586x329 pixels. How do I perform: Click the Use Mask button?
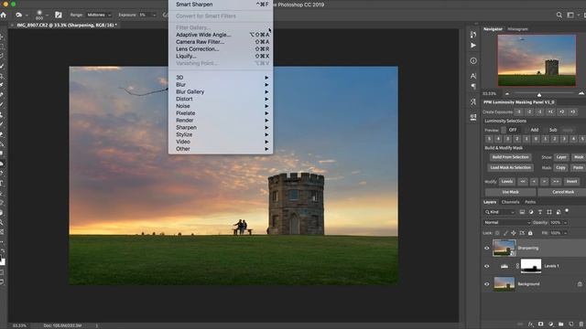click(510, 192)
